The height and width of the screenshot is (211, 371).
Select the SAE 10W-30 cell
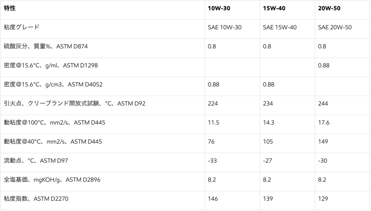(225, 27)
